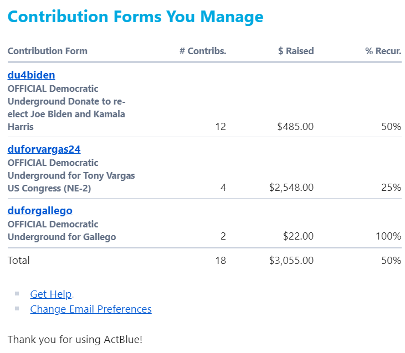
Task: Open Change Email Preferences link
Action: (91, 309)
